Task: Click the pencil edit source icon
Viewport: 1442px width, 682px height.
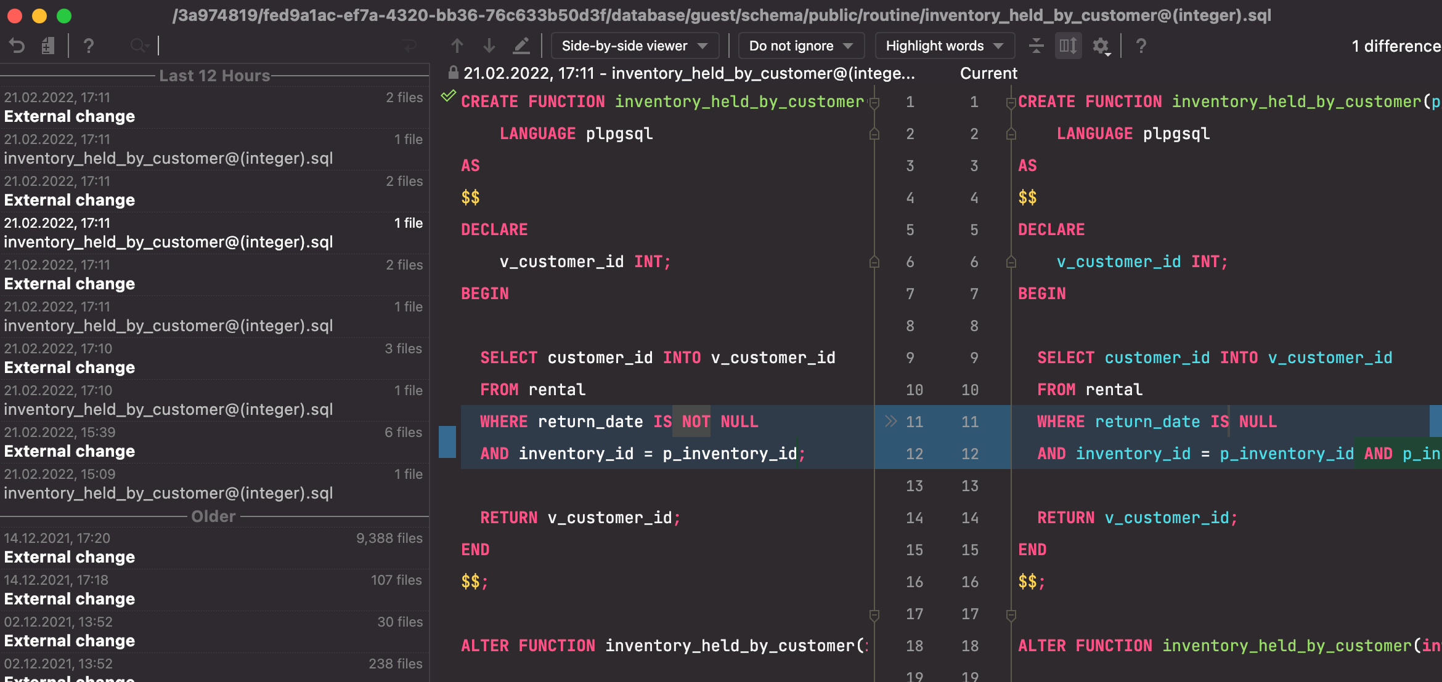Action: point(521,46)
